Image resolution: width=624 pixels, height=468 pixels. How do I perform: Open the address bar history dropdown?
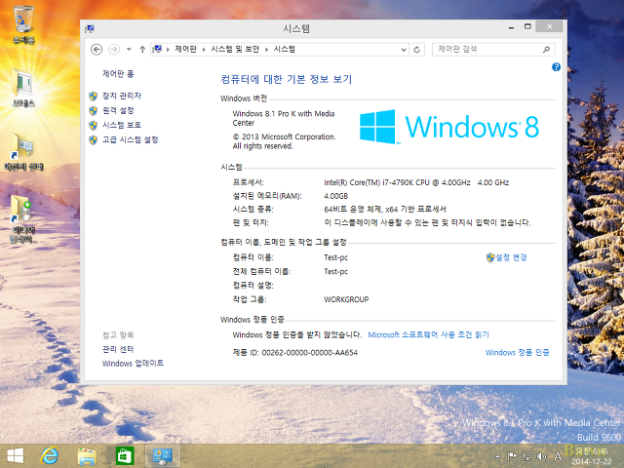404,50
